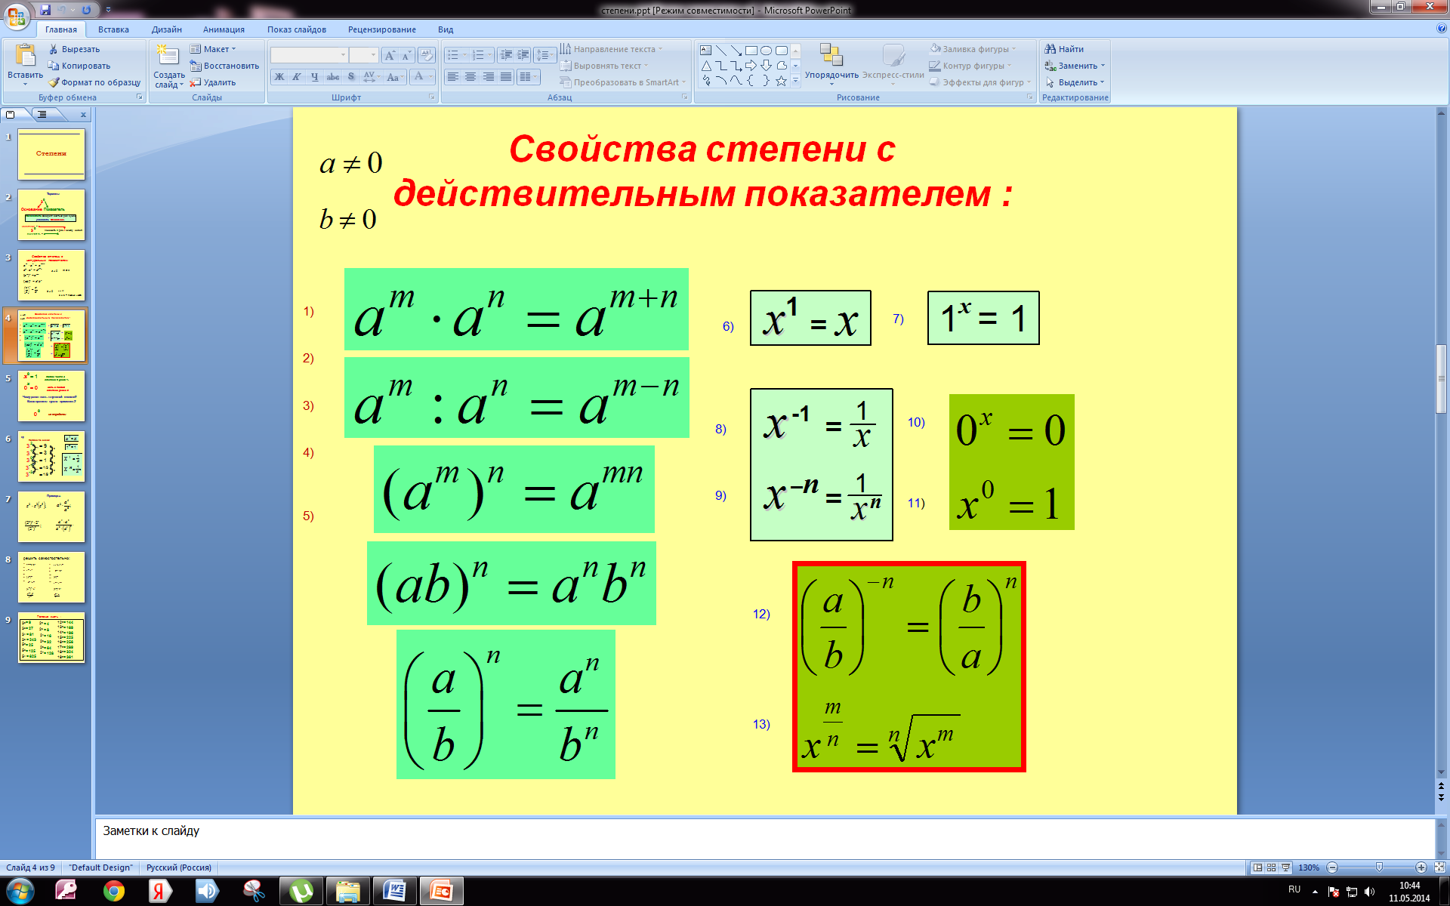This screenshot has width=1450, height=906.
Task: Fit the slide to the window icon
Action: point(1439,867)
